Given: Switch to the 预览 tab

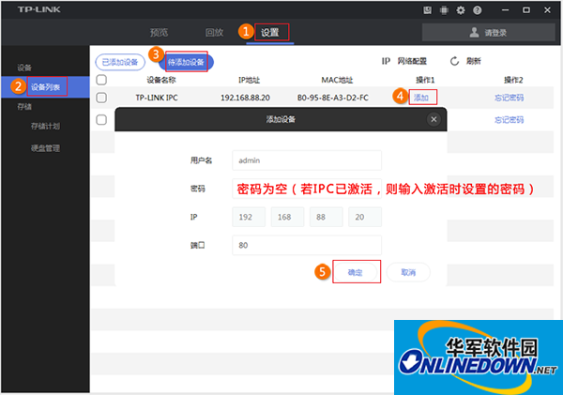Looking at the screenshot, I should pyautogui.click(x=160, y=33).
